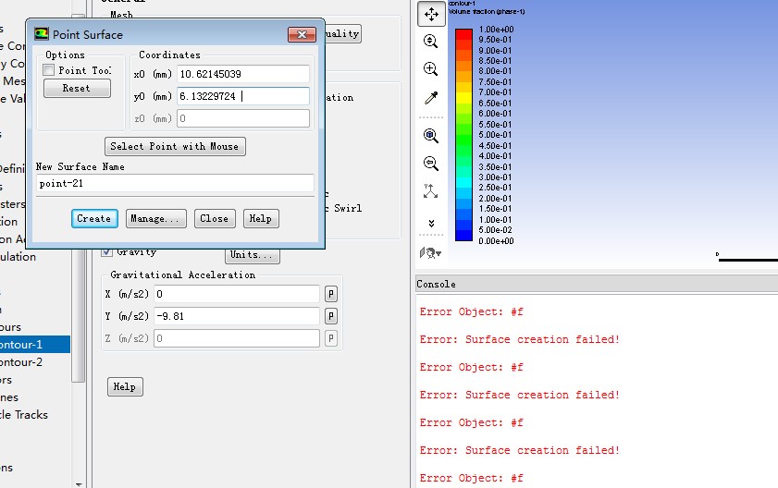This screenshot has width=778, height=488.
Task: Click the Create button
Action: (94, 219)
